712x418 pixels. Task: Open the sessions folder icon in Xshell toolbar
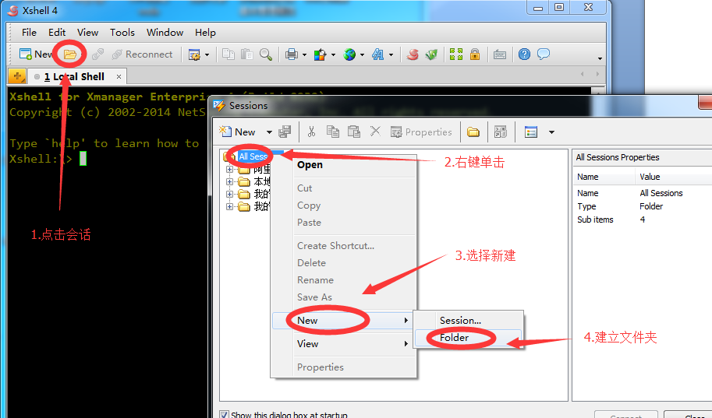(70, 54)
